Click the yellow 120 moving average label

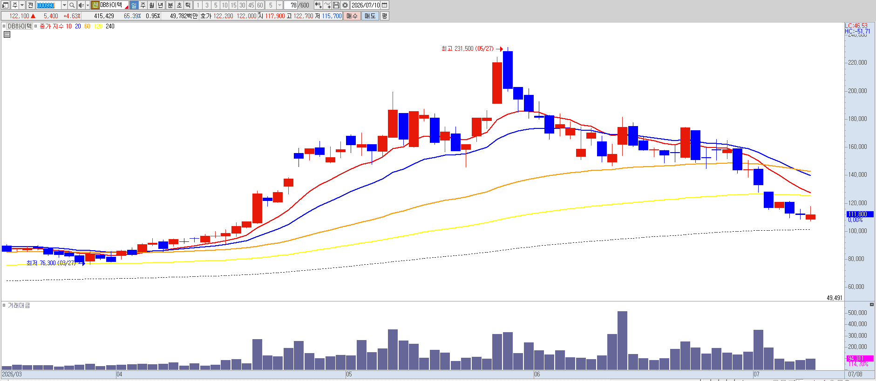tap(98, 27)
